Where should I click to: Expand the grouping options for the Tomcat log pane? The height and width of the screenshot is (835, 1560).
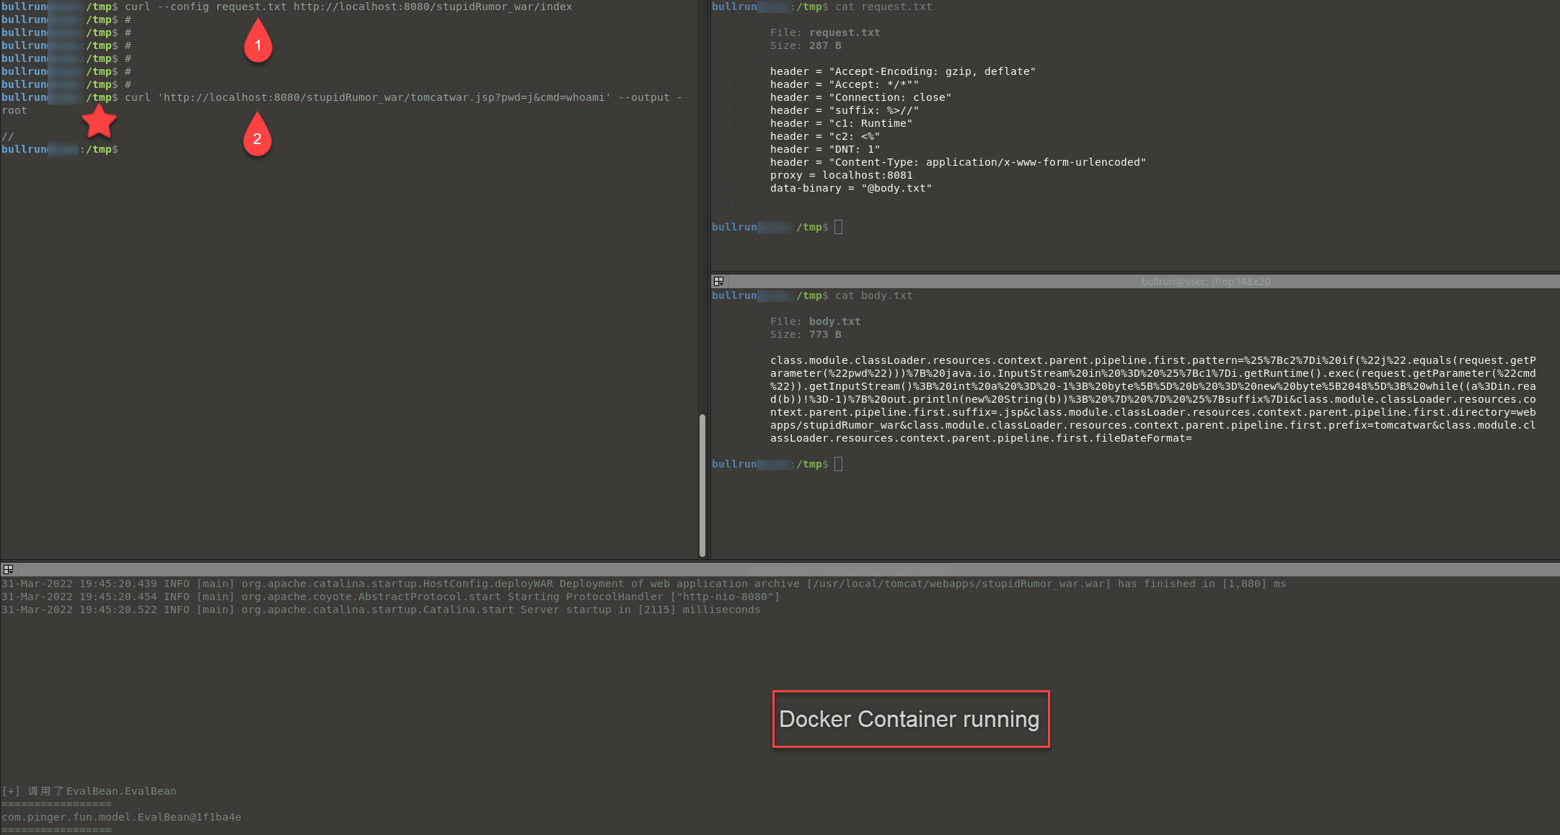click(6, 568)
